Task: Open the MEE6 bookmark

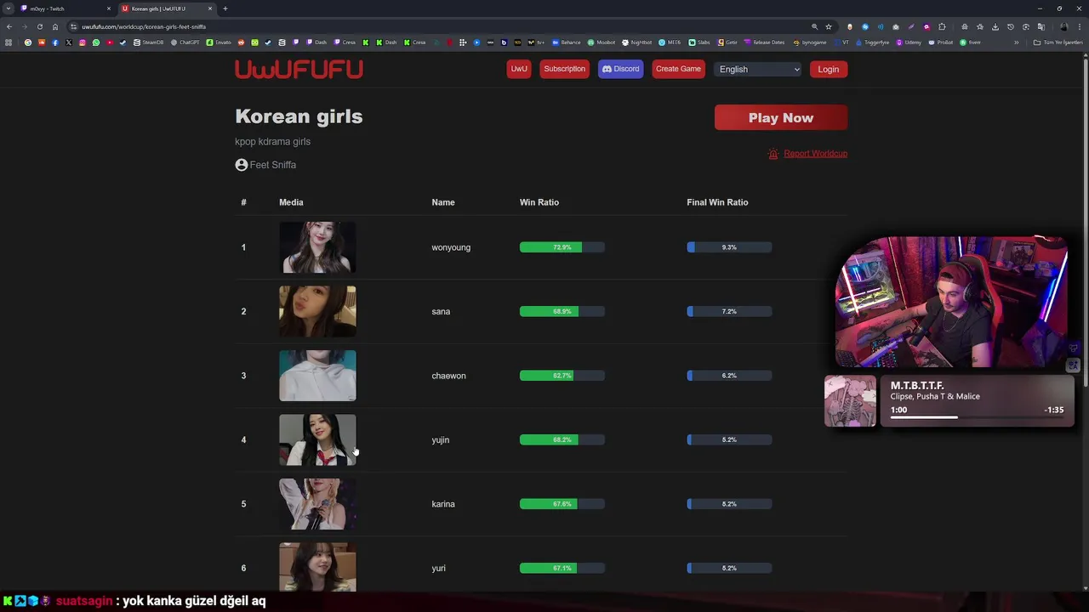Action: 670,42
